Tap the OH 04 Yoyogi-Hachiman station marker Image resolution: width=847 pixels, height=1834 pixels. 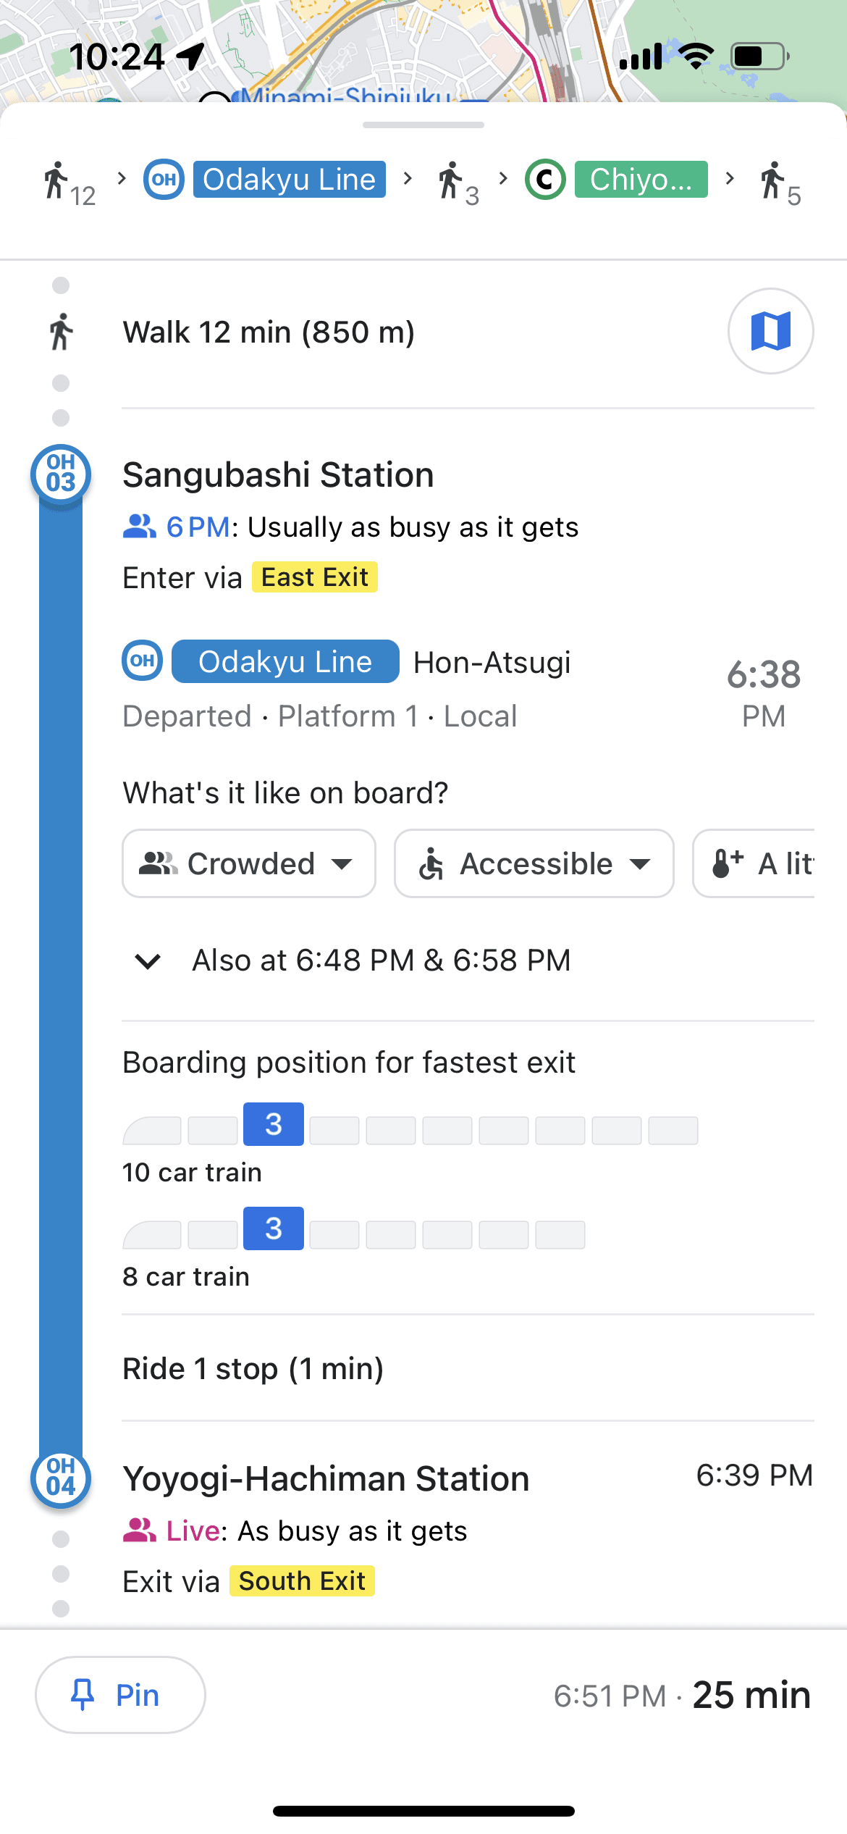point(61,1478)
